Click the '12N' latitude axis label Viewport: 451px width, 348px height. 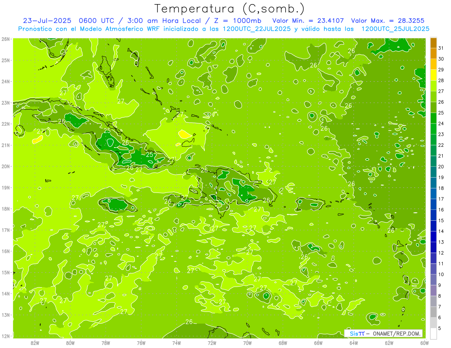pyautogui.click(x=5, y=336)
